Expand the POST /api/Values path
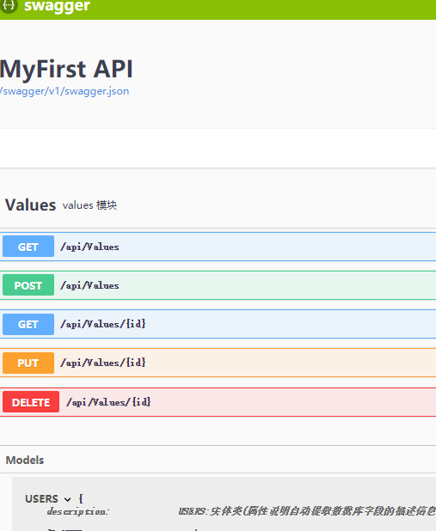436x531 pixels. click(89, 285)
